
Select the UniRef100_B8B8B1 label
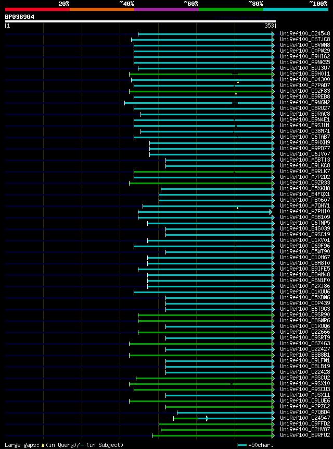pyautogui.click(x=305, y=355)
